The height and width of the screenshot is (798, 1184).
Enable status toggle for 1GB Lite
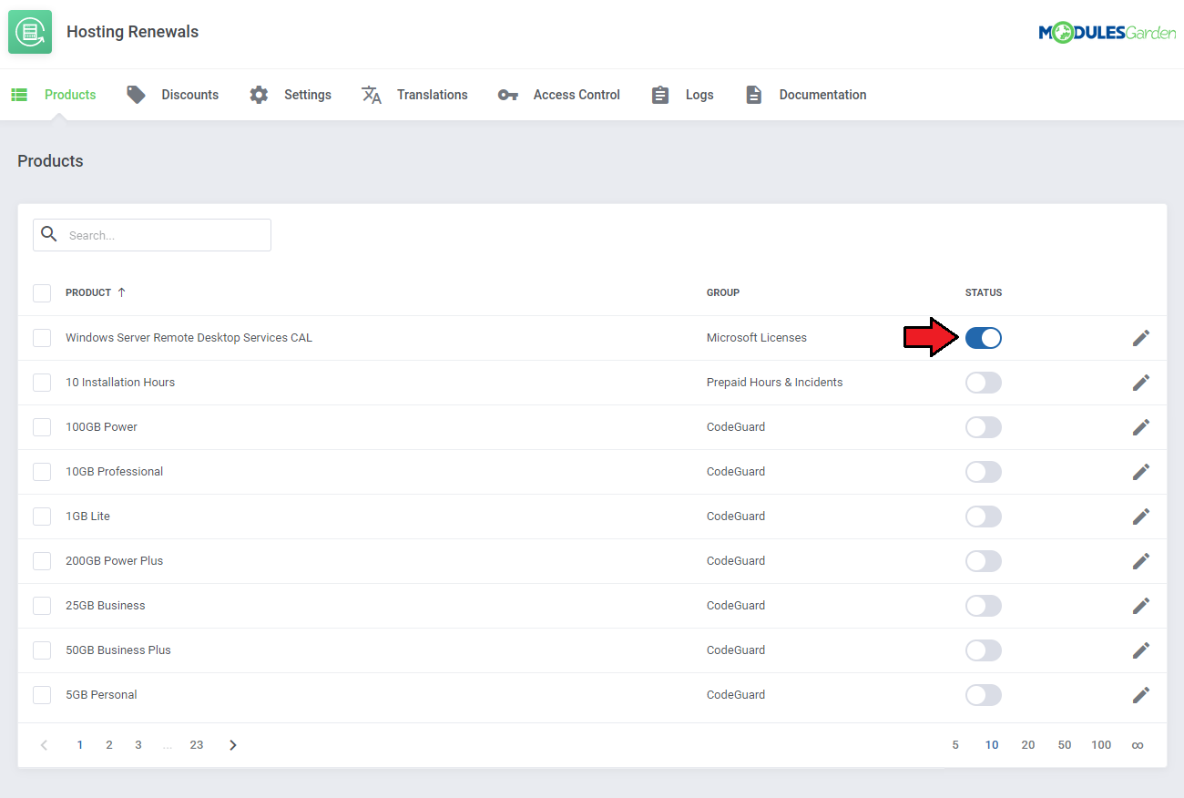tap(984, 517)
